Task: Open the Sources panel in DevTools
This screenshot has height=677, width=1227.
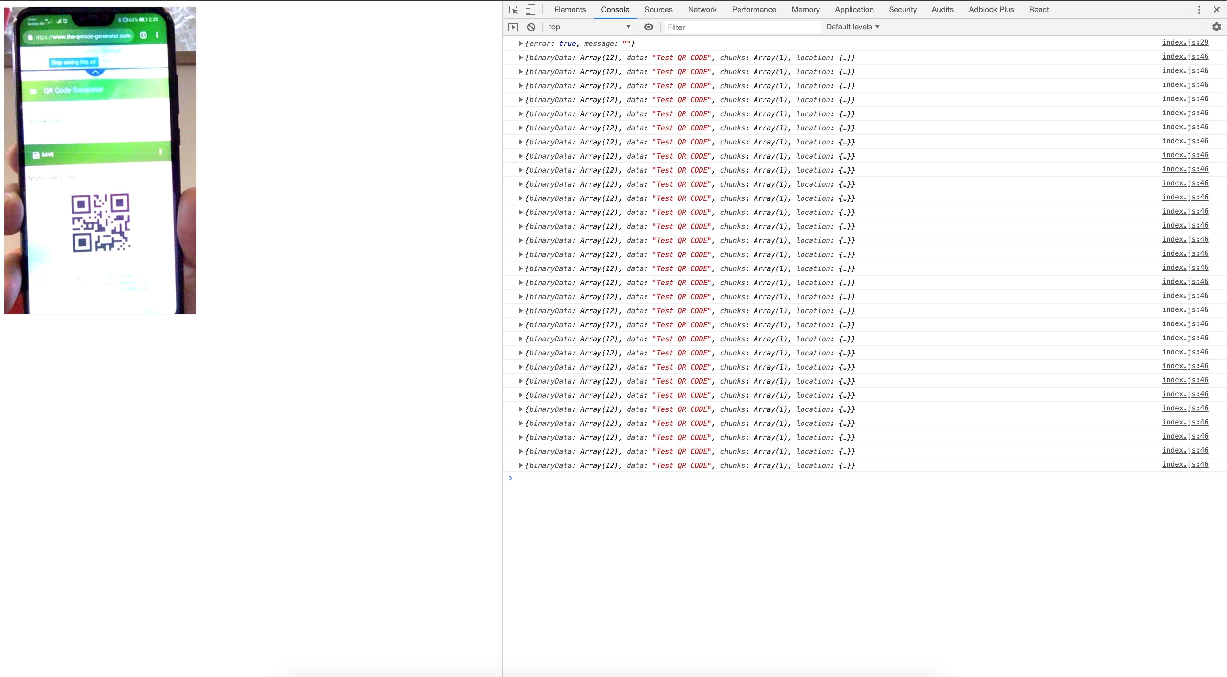Action: tap(659, 9)
